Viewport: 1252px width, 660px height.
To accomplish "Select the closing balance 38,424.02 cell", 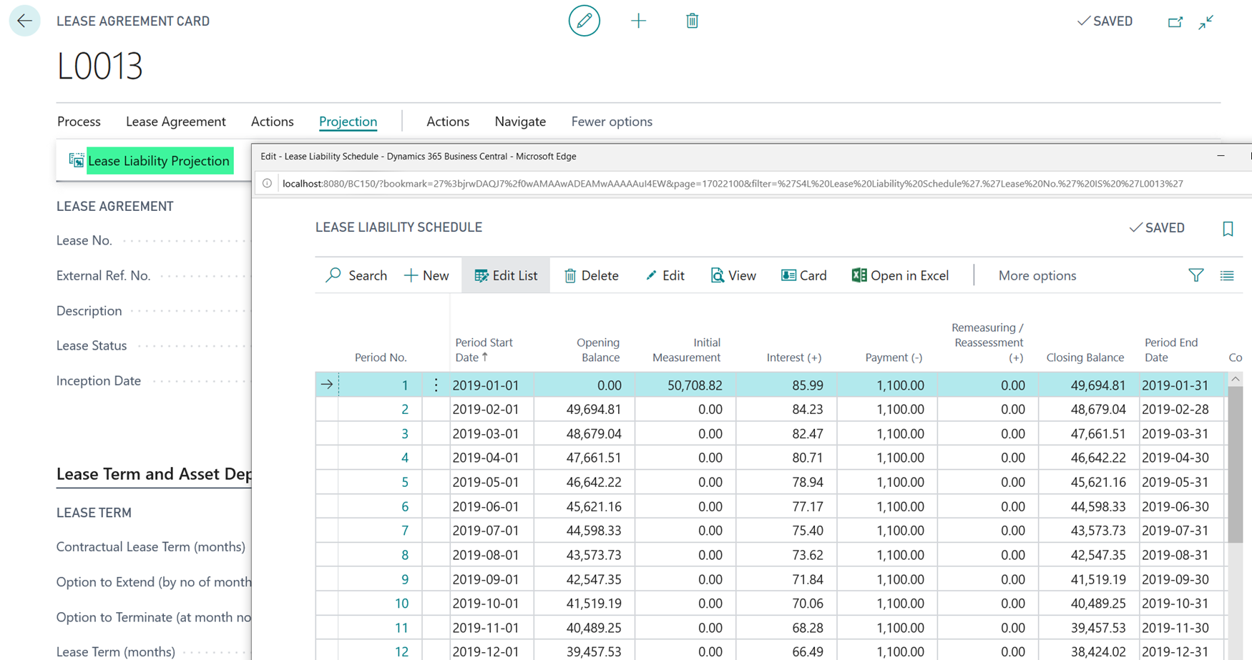I will (x=1090, y=651).
